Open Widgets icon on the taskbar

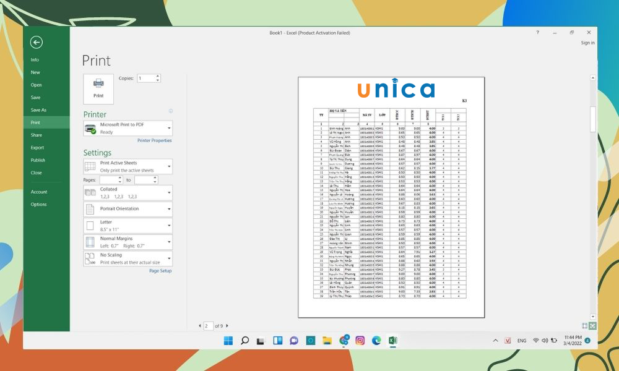277,340
